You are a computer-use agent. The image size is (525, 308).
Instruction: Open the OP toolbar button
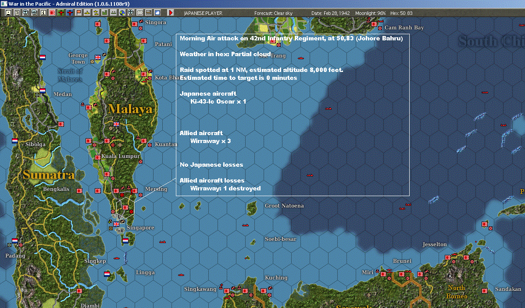[139, 13]
